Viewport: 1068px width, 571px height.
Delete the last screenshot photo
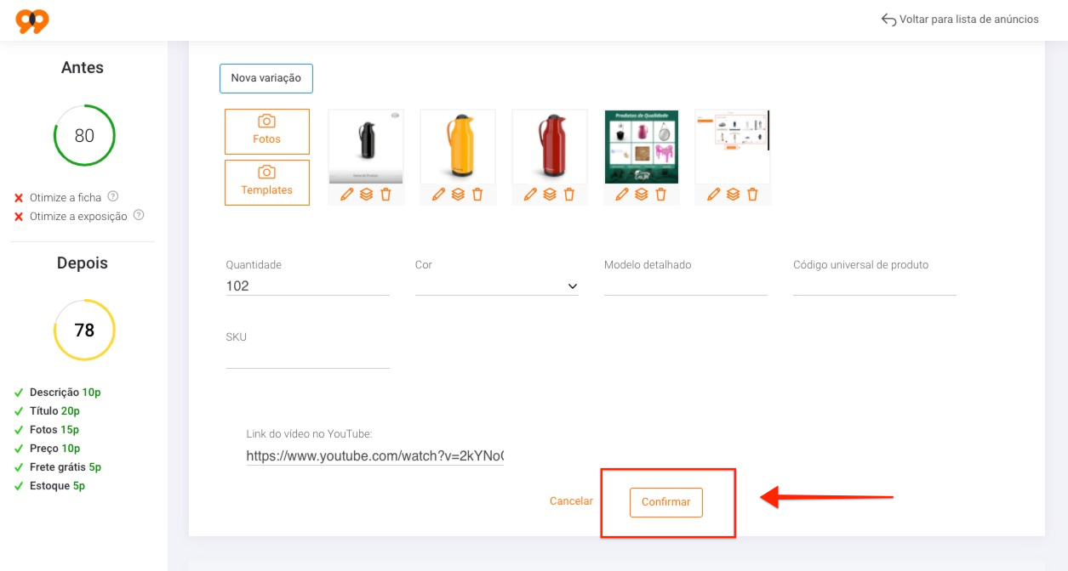pos(752,194)
